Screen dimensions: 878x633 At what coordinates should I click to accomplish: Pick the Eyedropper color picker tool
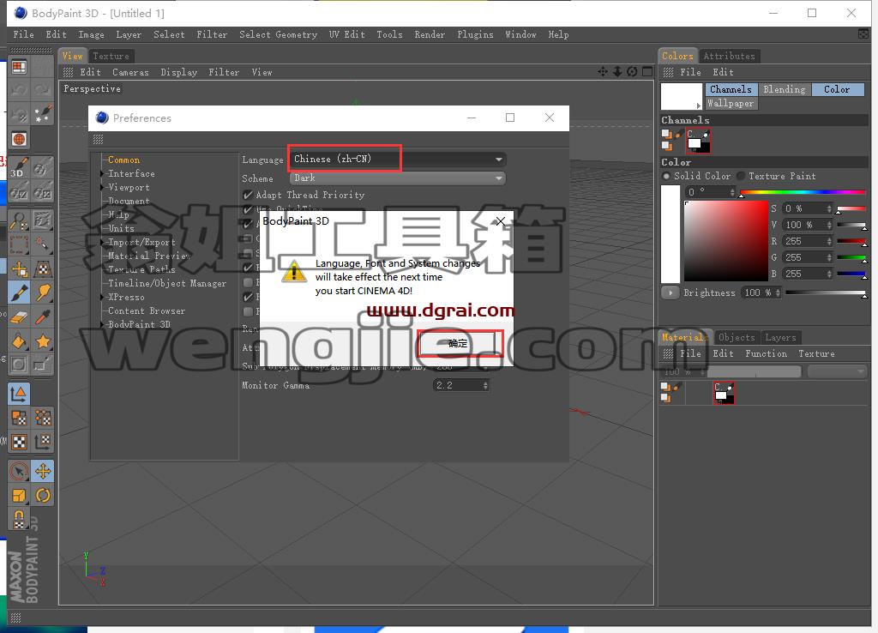click(x=43, y=317)
